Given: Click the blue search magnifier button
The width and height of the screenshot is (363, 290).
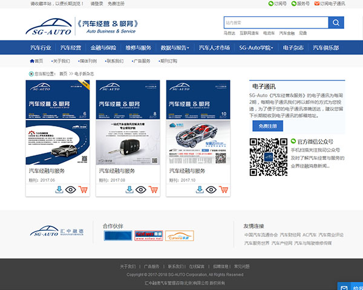Looking at the screenshot, I should click(336, 22).
